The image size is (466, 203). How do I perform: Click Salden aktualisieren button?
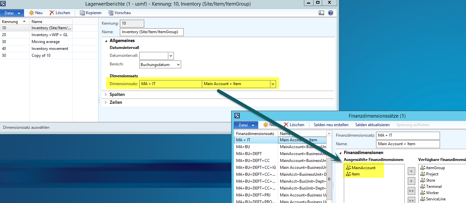[x=372, y=125]
